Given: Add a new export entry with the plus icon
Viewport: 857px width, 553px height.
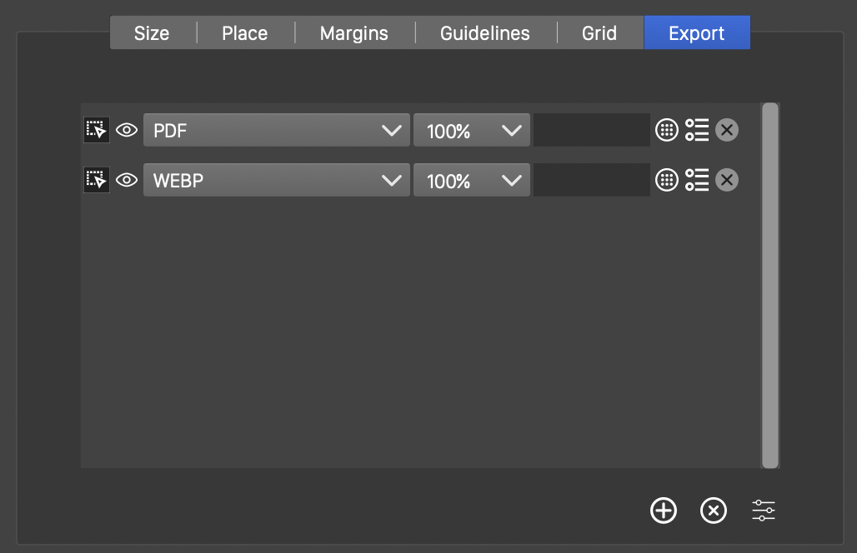Looking at the screenshot, I should (664, 511).
